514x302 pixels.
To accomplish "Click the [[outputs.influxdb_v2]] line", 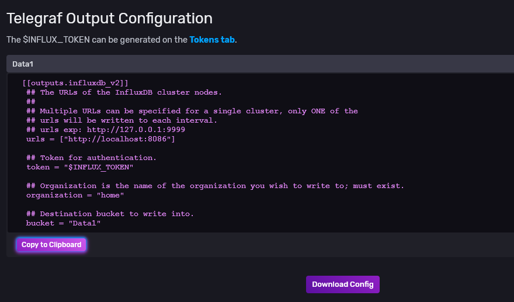I will click(x=75, y=83).
